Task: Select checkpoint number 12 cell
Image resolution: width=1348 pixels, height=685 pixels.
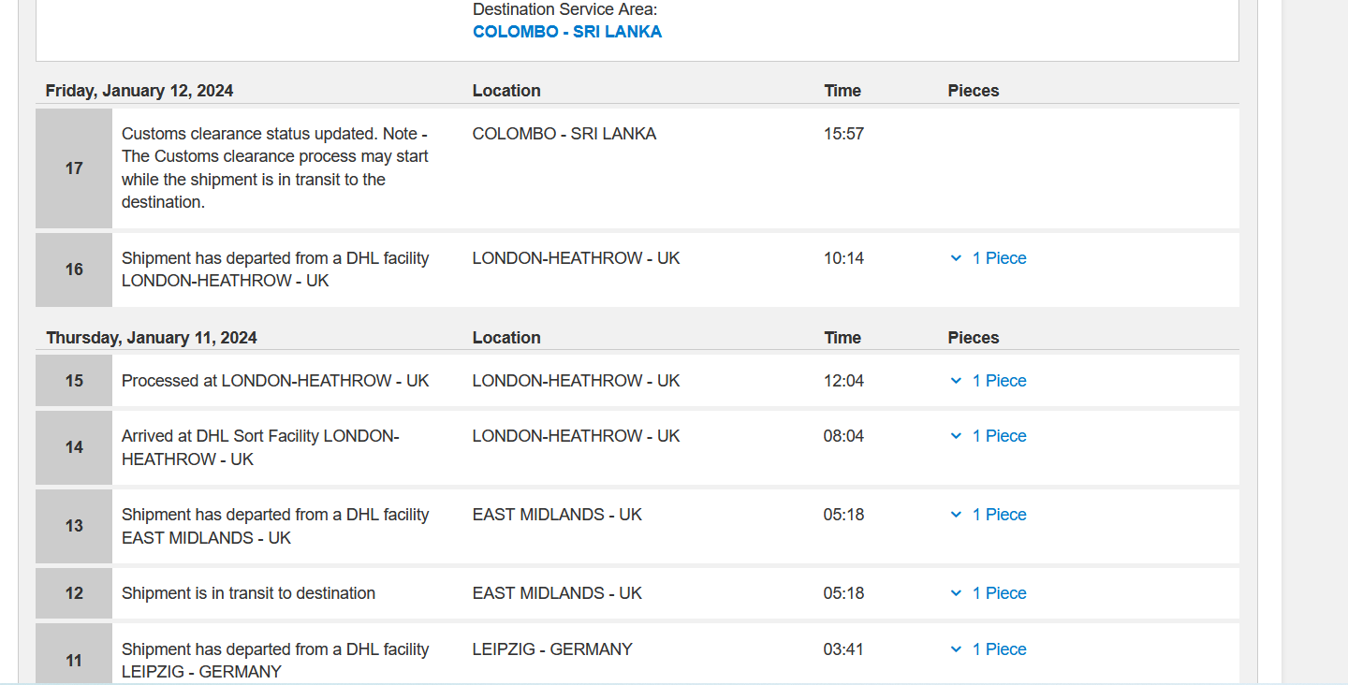Action: click(74, 593)
